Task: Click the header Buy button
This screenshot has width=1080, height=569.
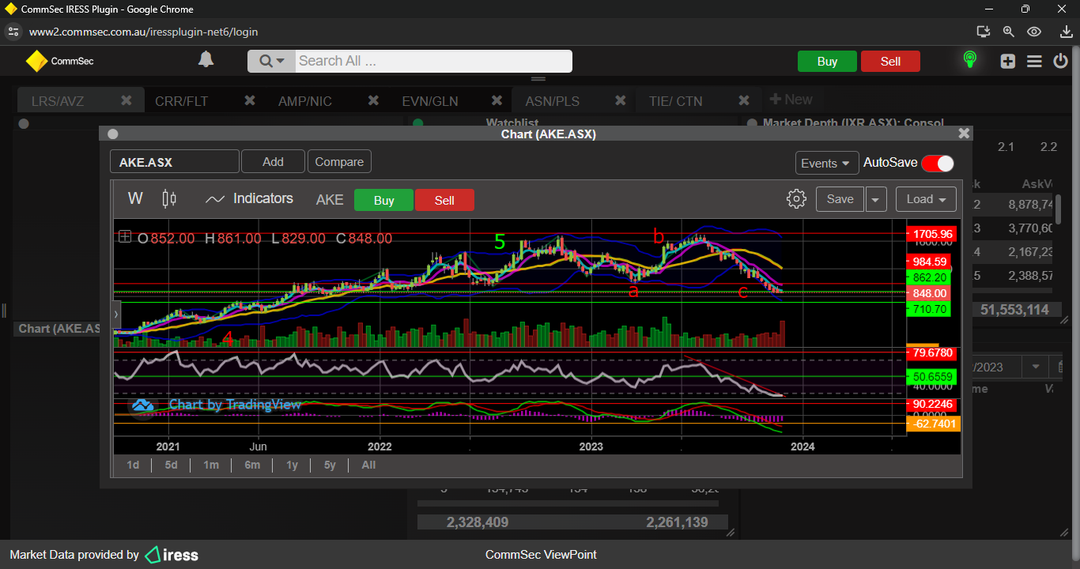Action: point(827,62)
